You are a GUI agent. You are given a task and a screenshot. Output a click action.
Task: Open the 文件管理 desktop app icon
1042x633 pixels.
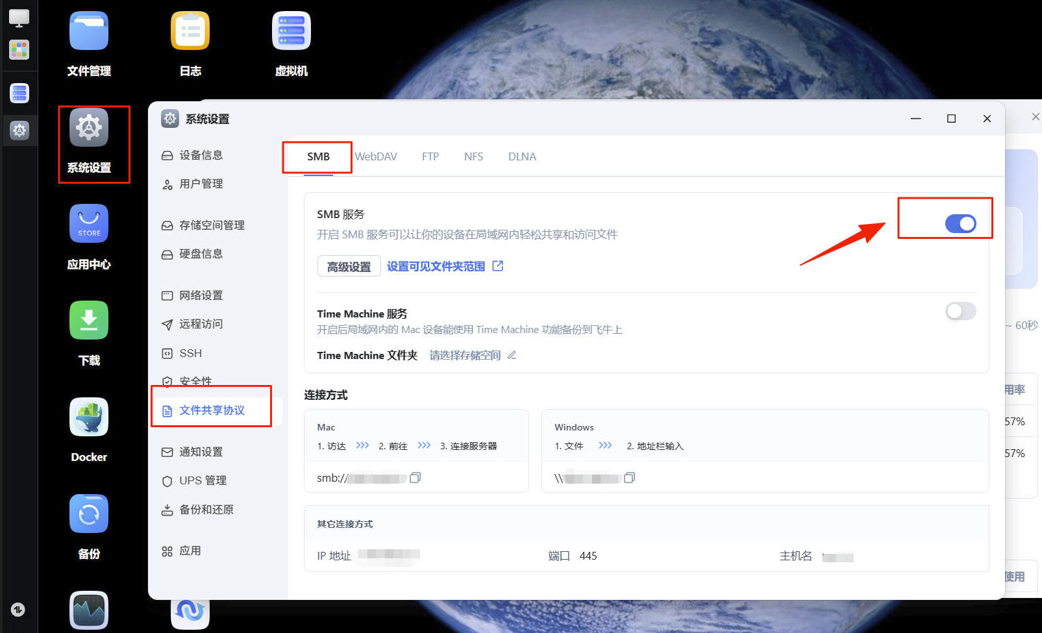[x=89, y=32]
